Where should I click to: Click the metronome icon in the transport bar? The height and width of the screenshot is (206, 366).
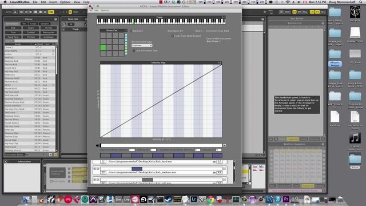click(x=15, y=12)
